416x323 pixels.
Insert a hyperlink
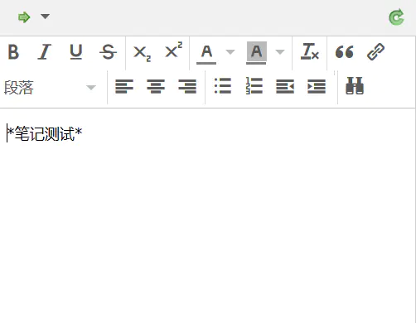click(x=375, y=51)
